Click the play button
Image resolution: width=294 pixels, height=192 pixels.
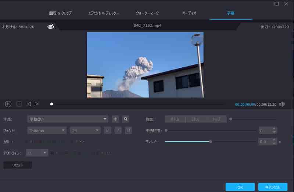[8, 104]
